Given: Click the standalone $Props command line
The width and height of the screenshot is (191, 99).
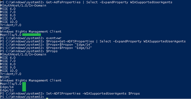Looking at the screenshot, I should click(x=29, y=51).
